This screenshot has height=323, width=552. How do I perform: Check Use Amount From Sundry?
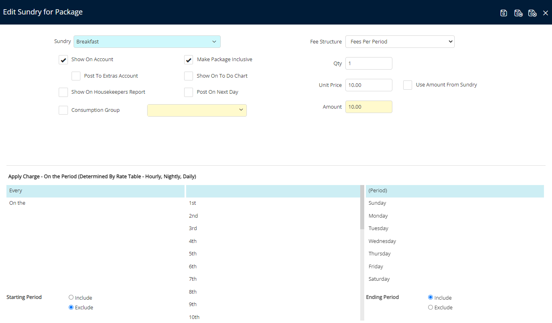coord(408,85)
